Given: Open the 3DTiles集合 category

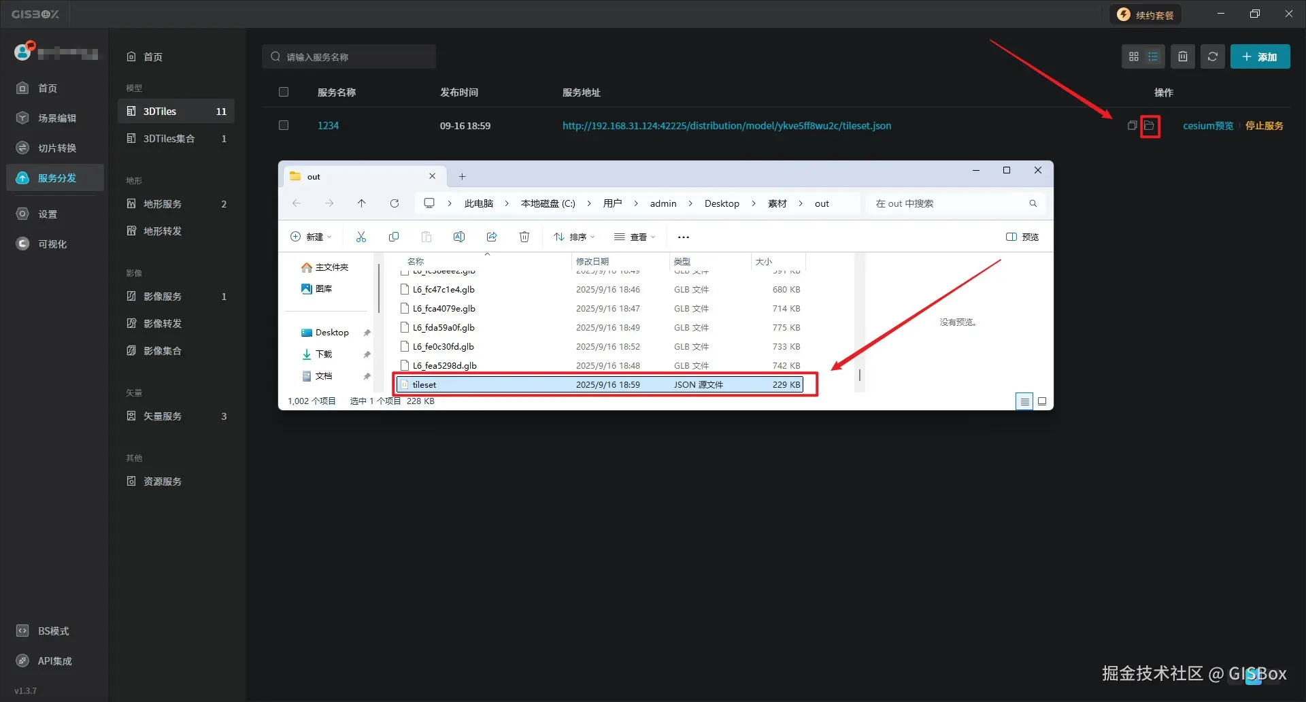Looking at the screenshot, I should pos(177,139).
